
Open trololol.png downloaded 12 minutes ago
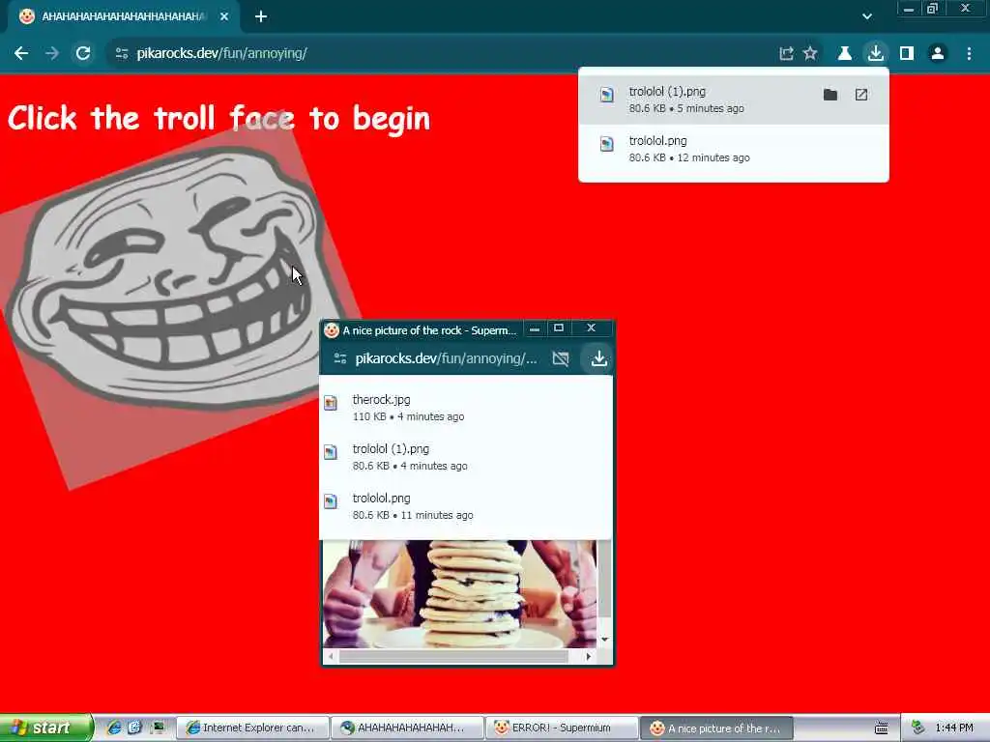734,149
